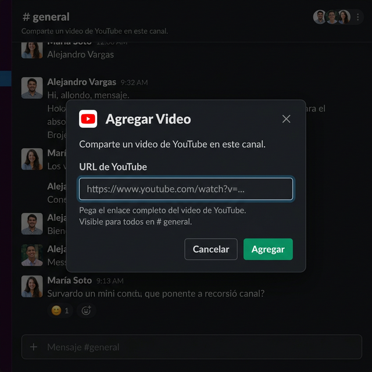Open the member avatars in channel header
This screenshot has width=372, height=372.
coord(332,17)
